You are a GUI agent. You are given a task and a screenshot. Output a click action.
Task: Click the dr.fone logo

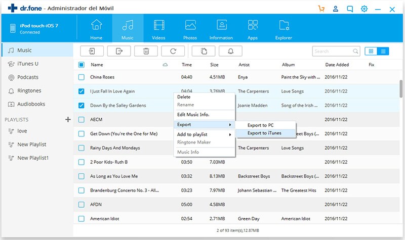tap(25, 8)
